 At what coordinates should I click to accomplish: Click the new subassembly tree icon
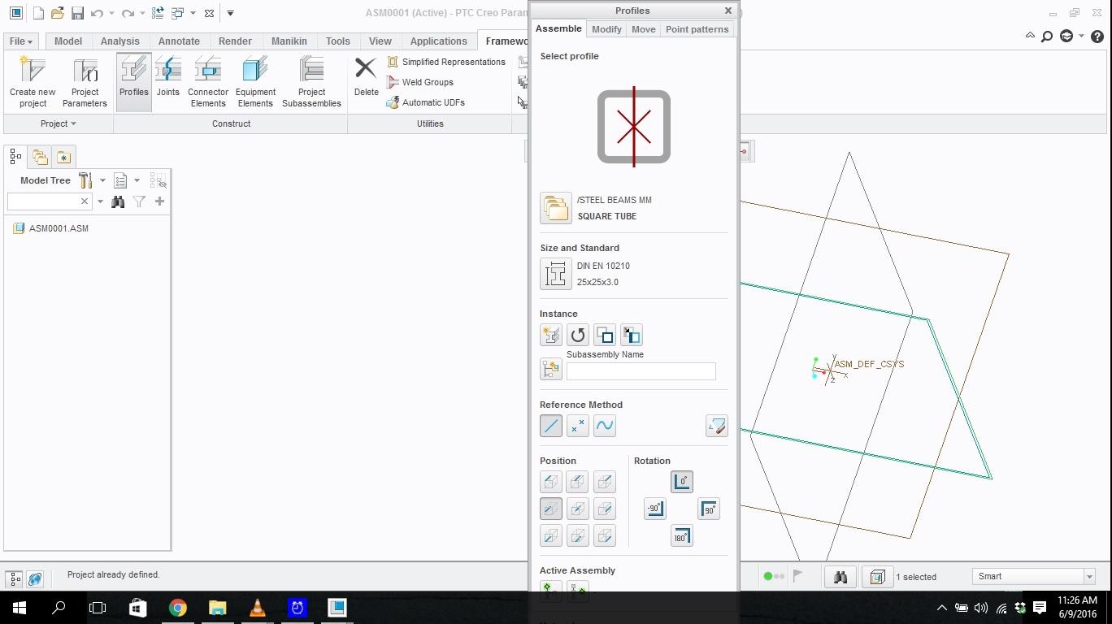pyautogui.click(x=550, y=369)
